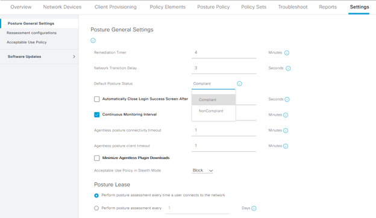Click Network Transition Delay value field

tap(224, 68)
